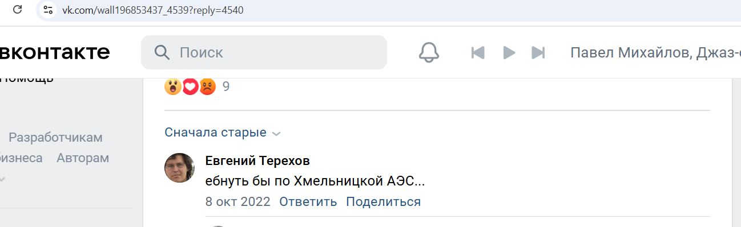Image resolution: width=741 pixels, height=227 pixels.
Task: Play the current audio track
Action: tap(509, 53)
